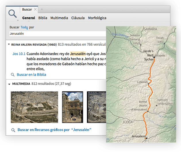Close the Buscar tab
The image size is (181, 152).
click(x=35, y=9)
